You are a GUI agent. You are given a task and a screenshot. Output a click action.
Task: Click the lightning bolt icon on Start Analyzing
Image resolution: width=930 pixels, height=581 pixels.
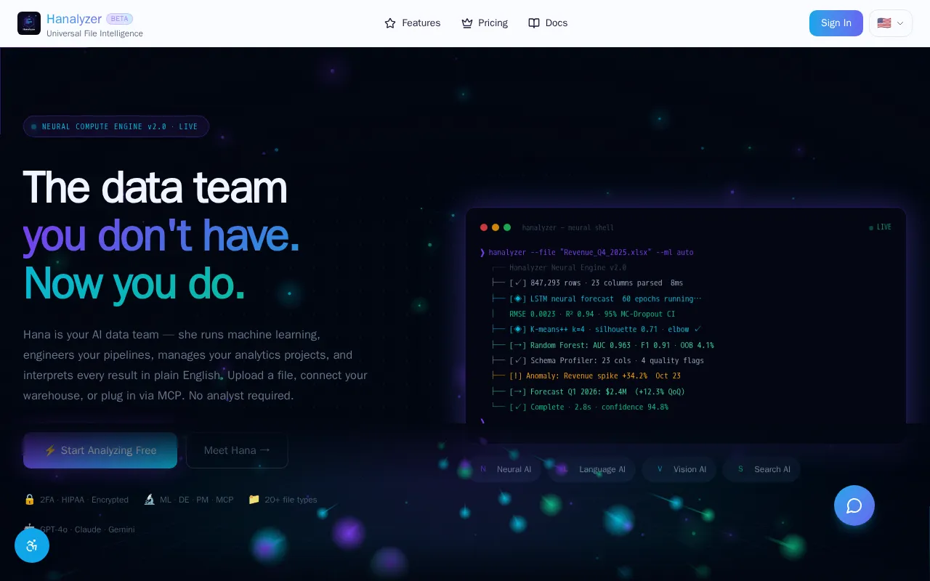[50, 450]
